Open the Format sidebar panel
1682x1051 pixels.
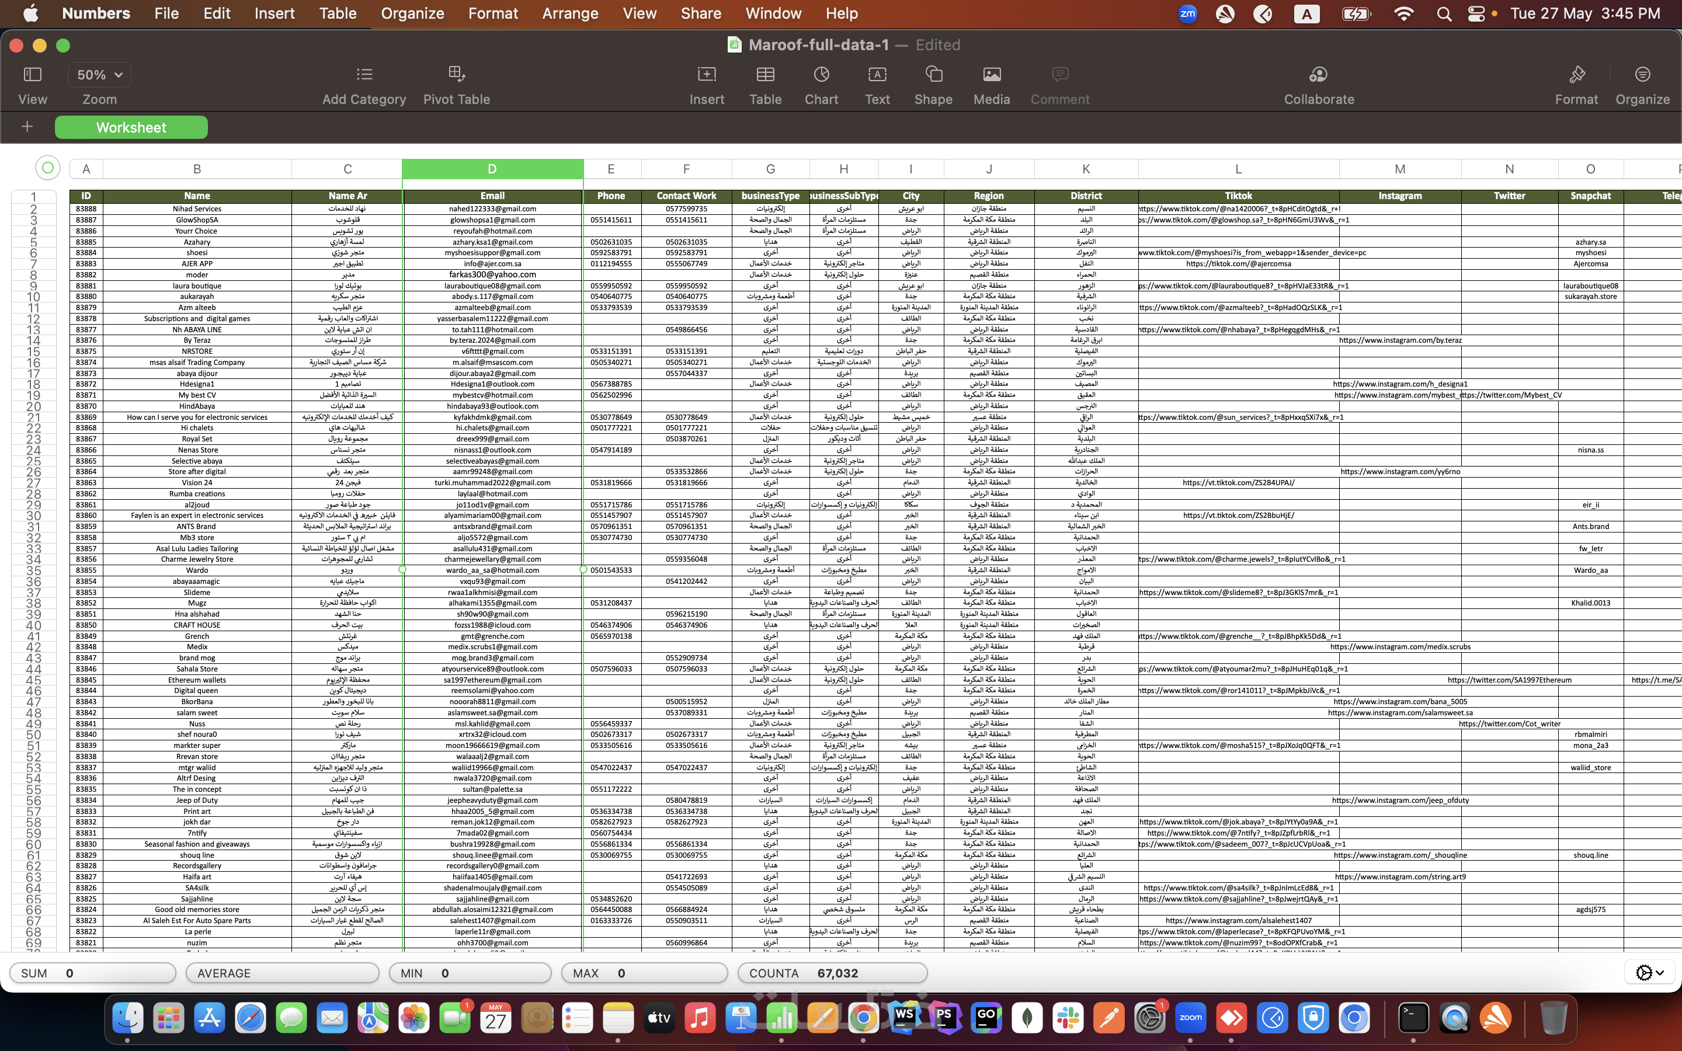(1576, 74)
